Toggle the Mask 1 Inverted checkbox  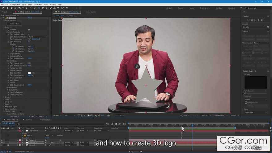pos(56,135)
